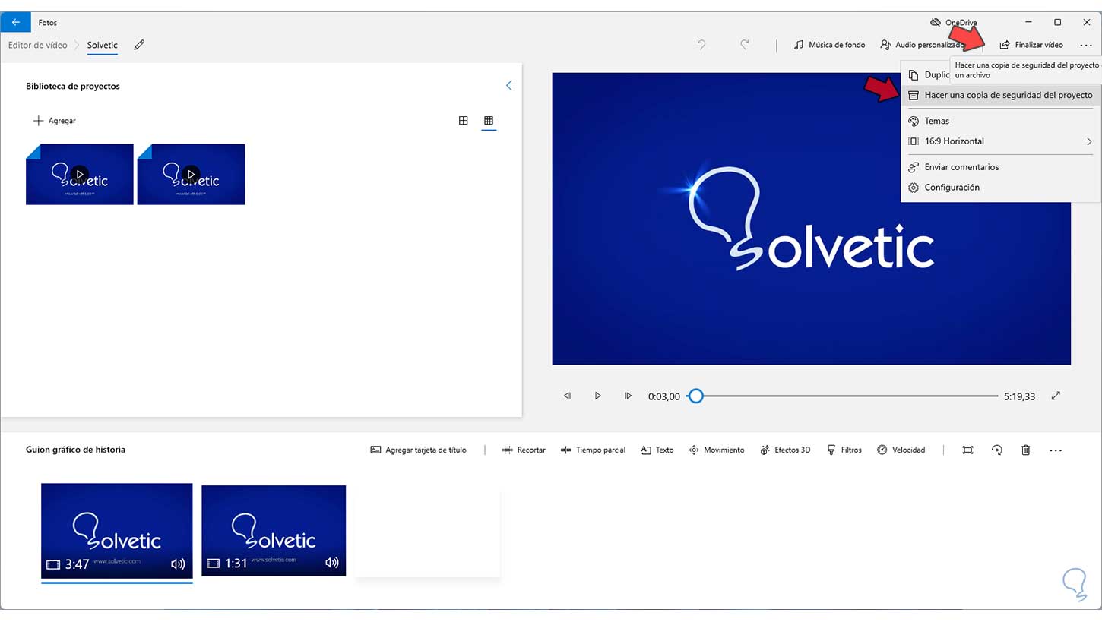Switch library to small grid view
The width and height of the screenshot is (1102, 622).
coord(489,121)
